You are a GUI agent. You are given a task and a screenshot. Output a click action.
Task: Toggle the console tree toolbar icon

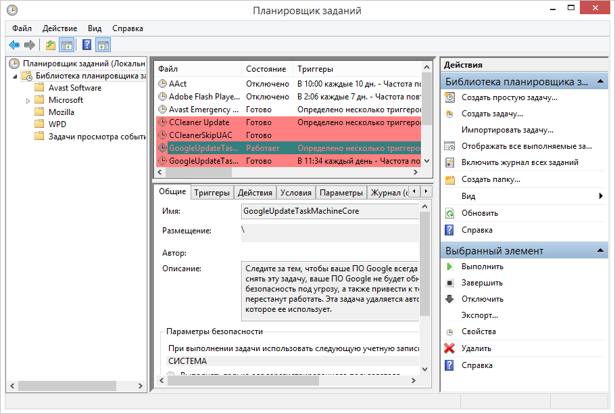[x=67, y=45]
